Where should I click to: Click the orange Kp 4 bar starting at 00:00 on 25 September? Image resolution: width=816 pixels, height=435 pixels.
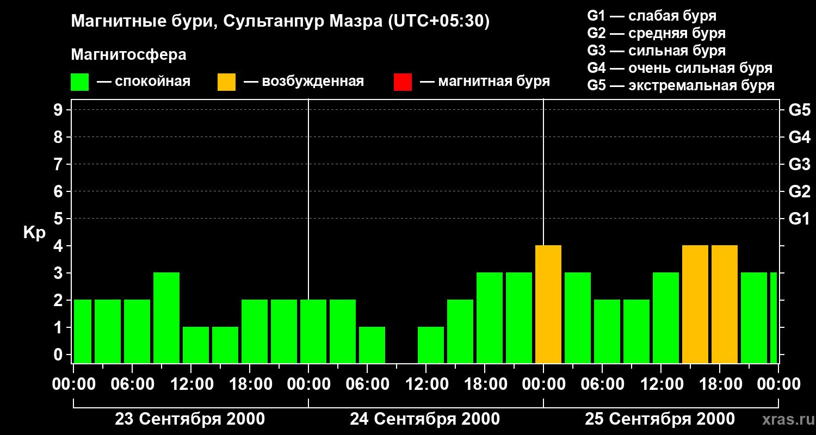pos(548,304)
